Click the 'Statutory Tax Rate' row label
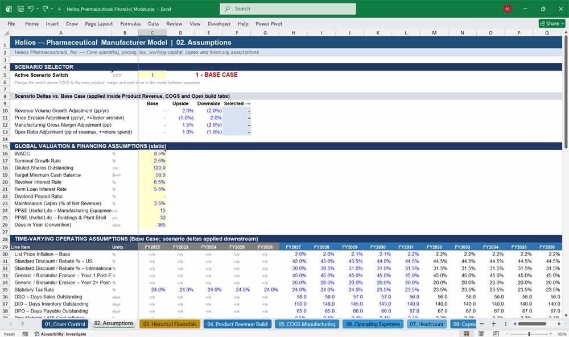This screenshot has width=569, height=337. [34, 289]
